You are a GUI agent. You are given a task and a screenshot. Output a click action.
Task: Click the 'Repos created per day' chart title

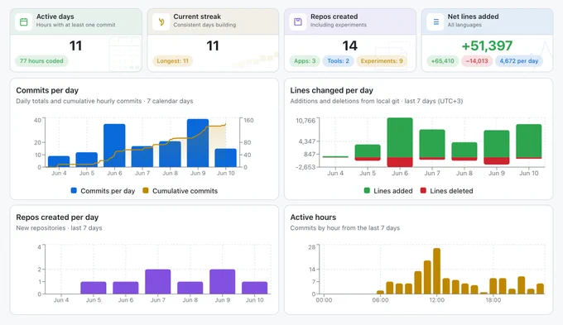click(x=57, y=217)
